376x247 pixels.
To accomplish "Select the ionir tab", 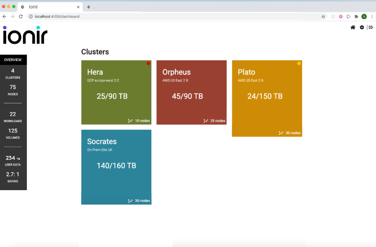I will pos(50,7).
